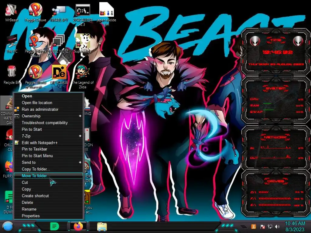
Task: Select the Peggle World of Warcraft shortcut
Action: [x=35, y=77]
